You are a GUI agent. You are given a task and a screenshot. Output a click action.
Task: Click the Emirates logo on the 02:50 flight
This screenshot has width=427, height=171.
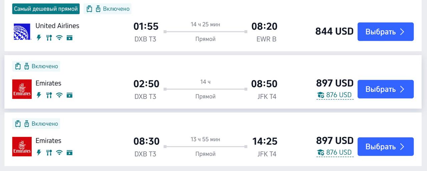click(22, 89)
